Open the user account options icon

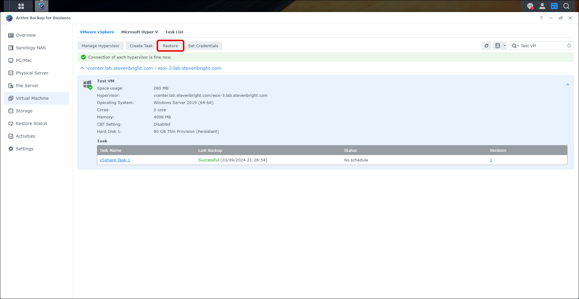(542, 6)
